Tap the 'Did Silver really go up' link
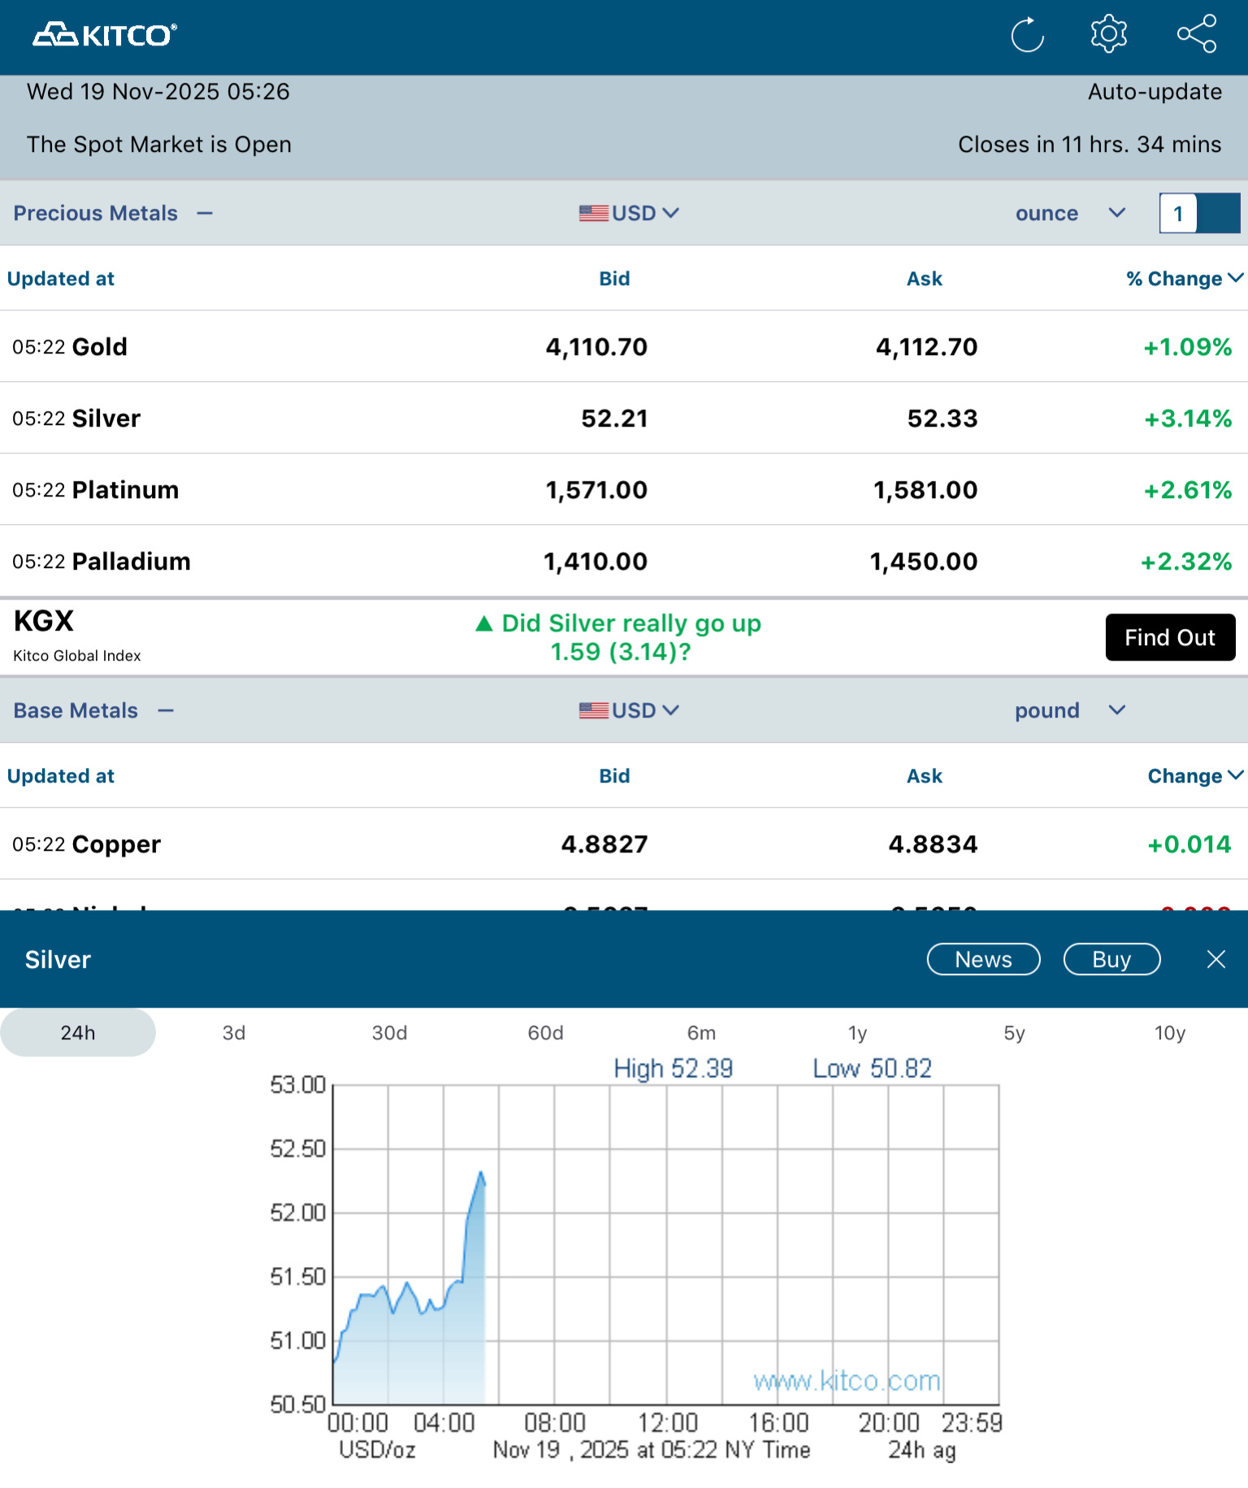 (619, 637)
